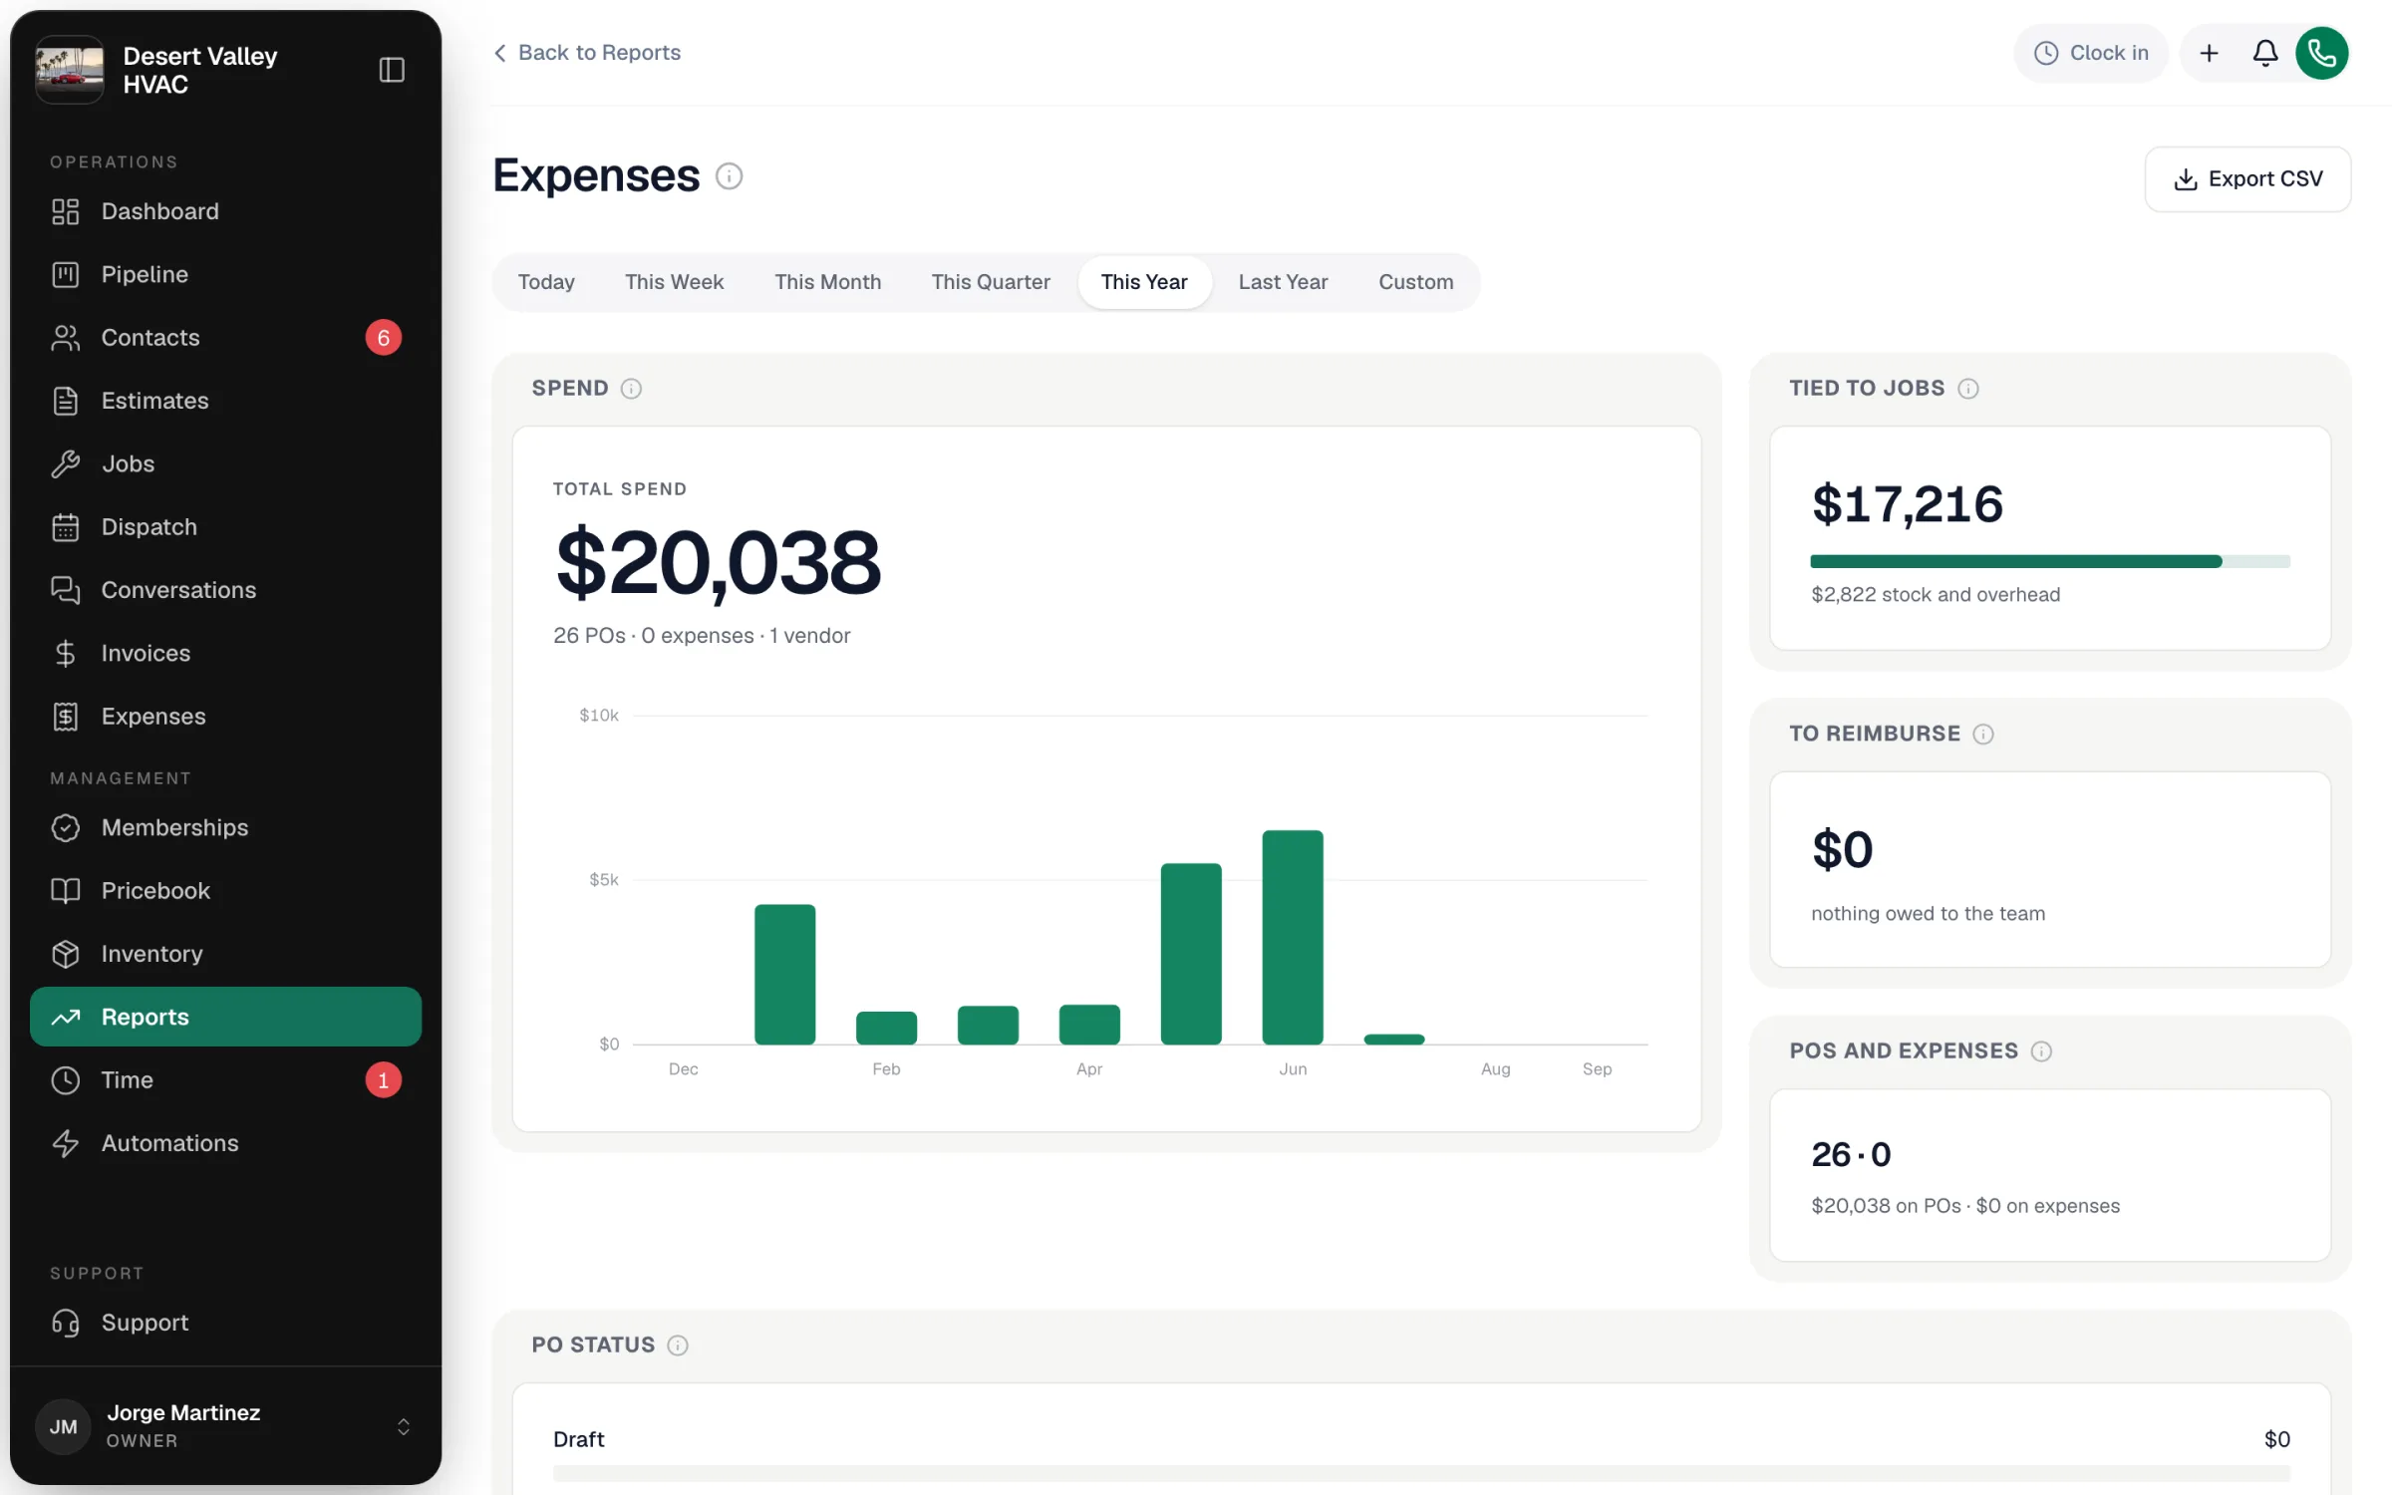Click Export CSV button

[2247, 179]
